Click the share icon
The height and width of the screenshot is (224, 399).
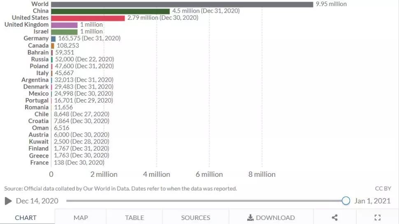pyautogui.click(x=334, y=217)
